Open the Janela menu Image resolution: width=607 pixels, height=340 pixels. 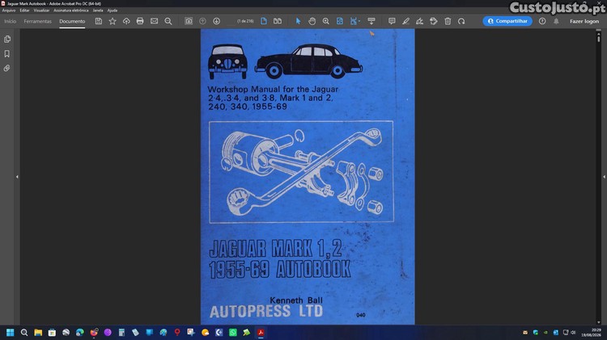[x=98, y=10]
